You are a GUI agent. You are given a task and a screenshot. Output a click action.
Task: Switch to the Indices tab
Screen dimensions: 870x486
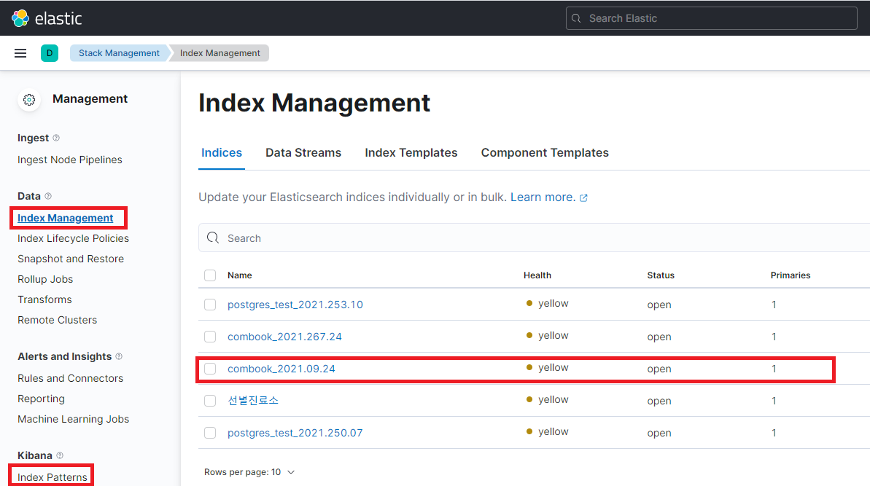[x=222, y=153]
